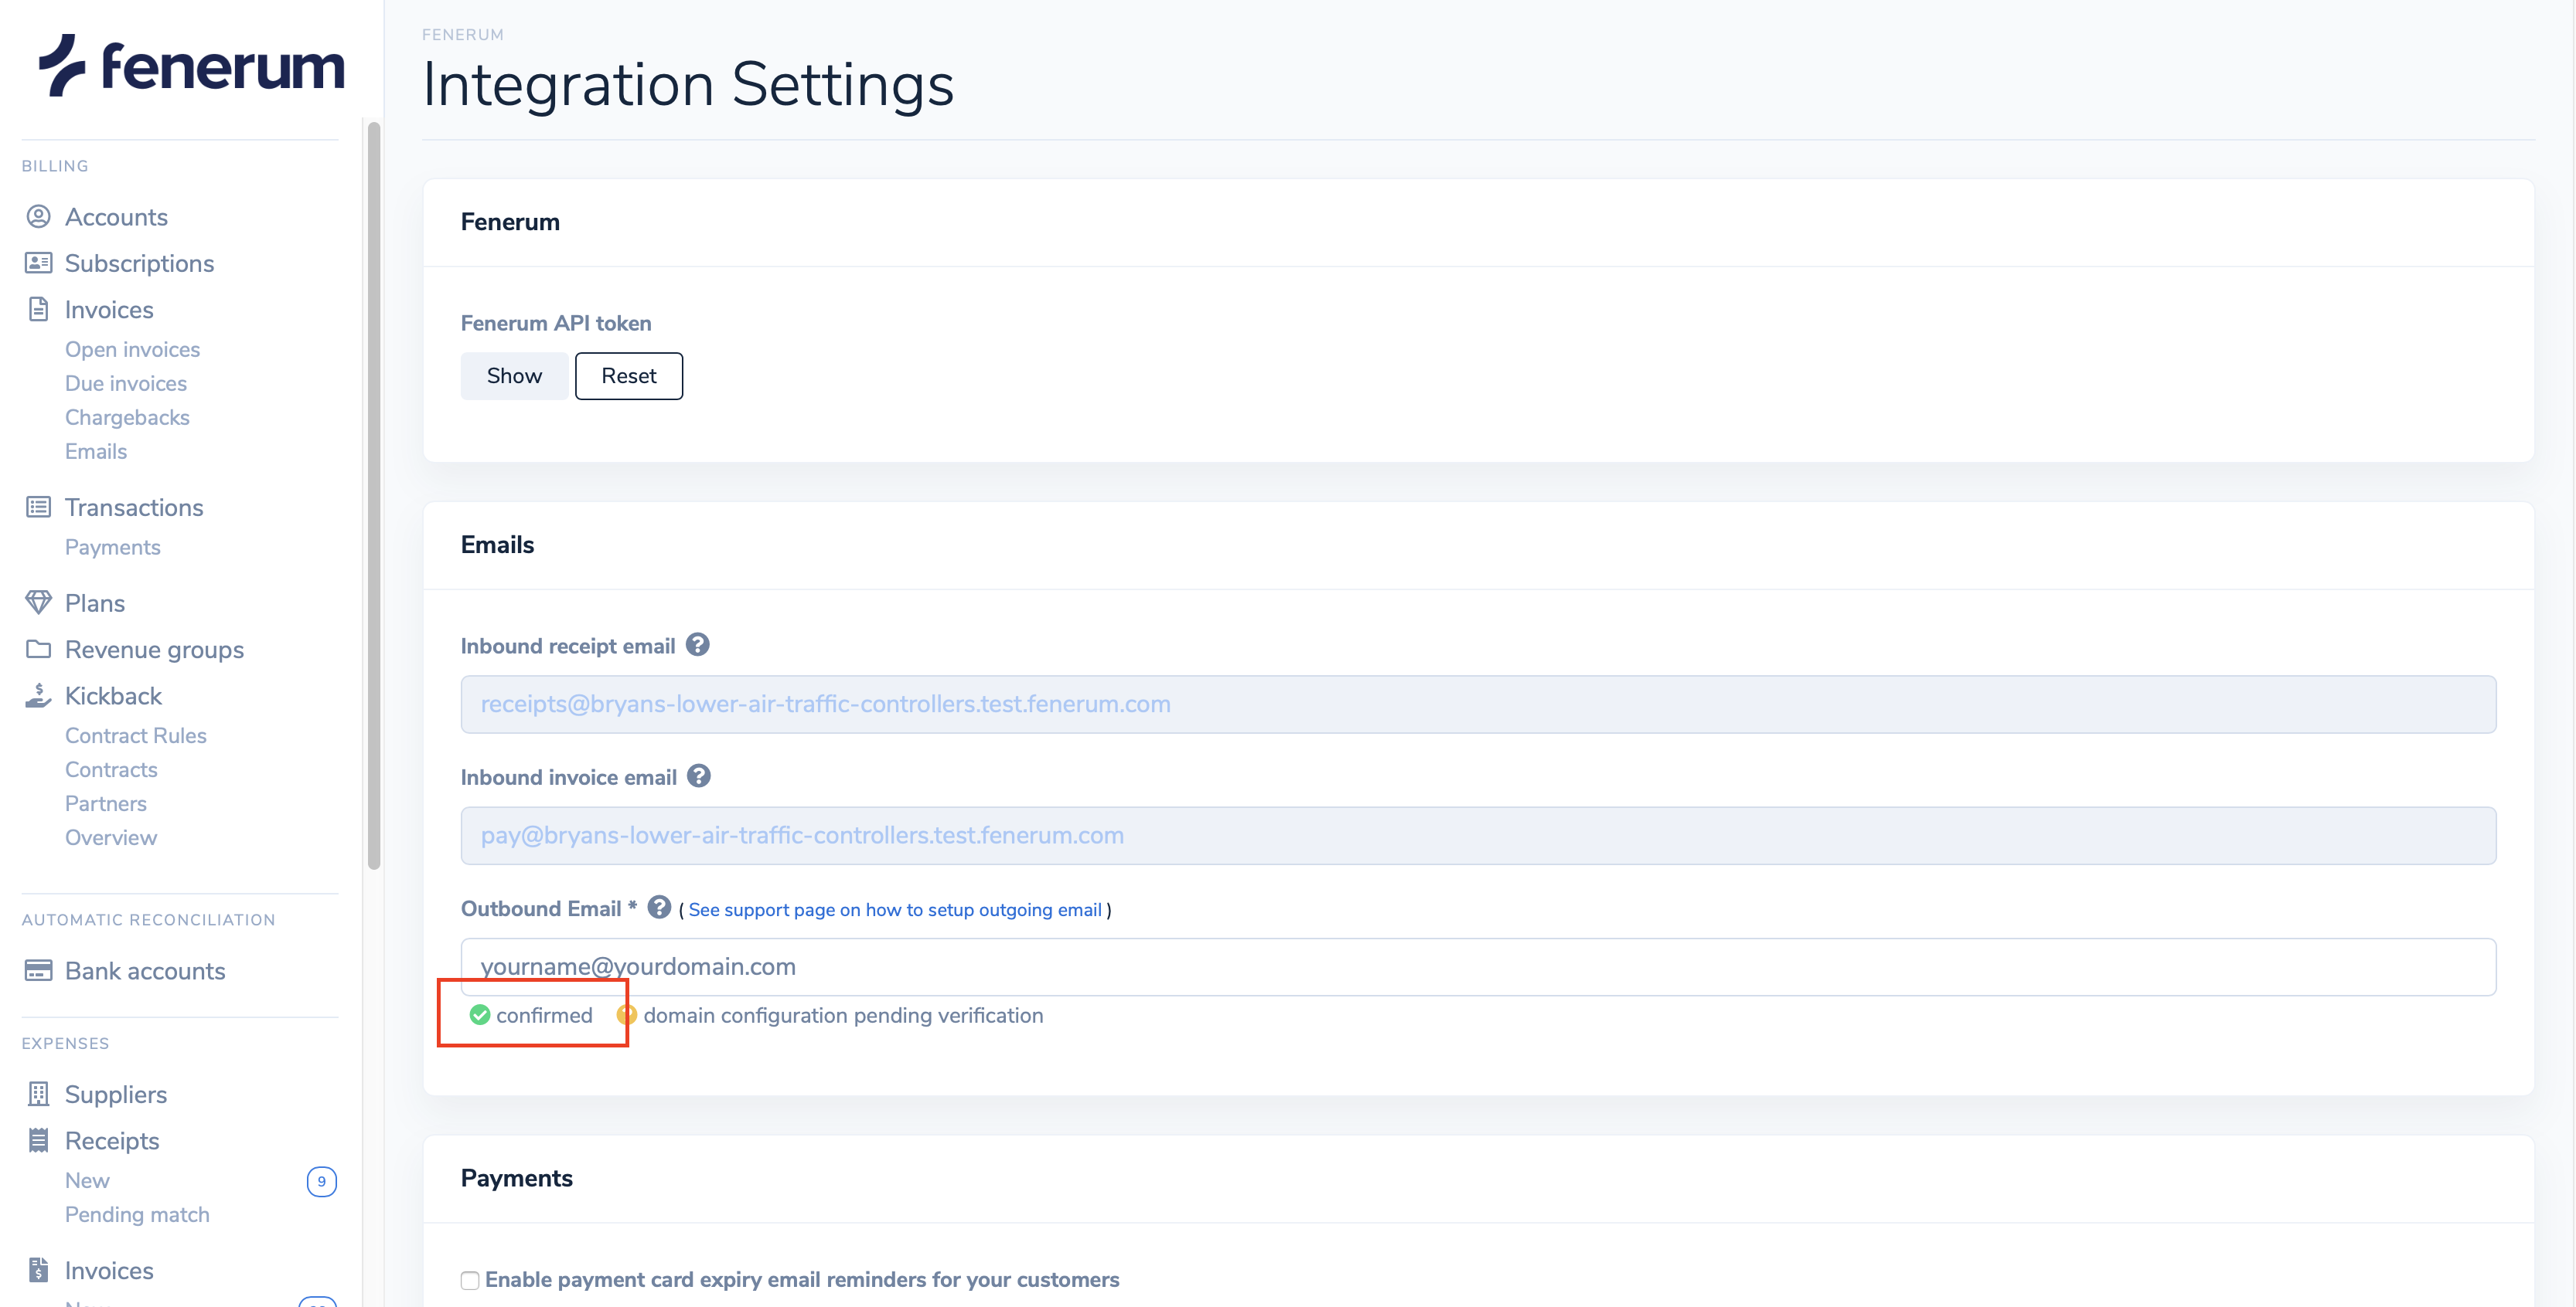The image size is (2576, 1307).
Task: Go to Pending match receipts
Action: coord(137,1215)
